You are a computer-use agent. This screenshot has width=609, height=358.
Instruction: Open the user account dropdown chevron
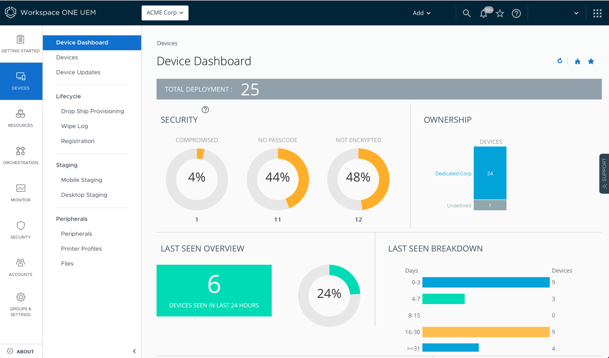pyautogui.click(x=576, y=13)
